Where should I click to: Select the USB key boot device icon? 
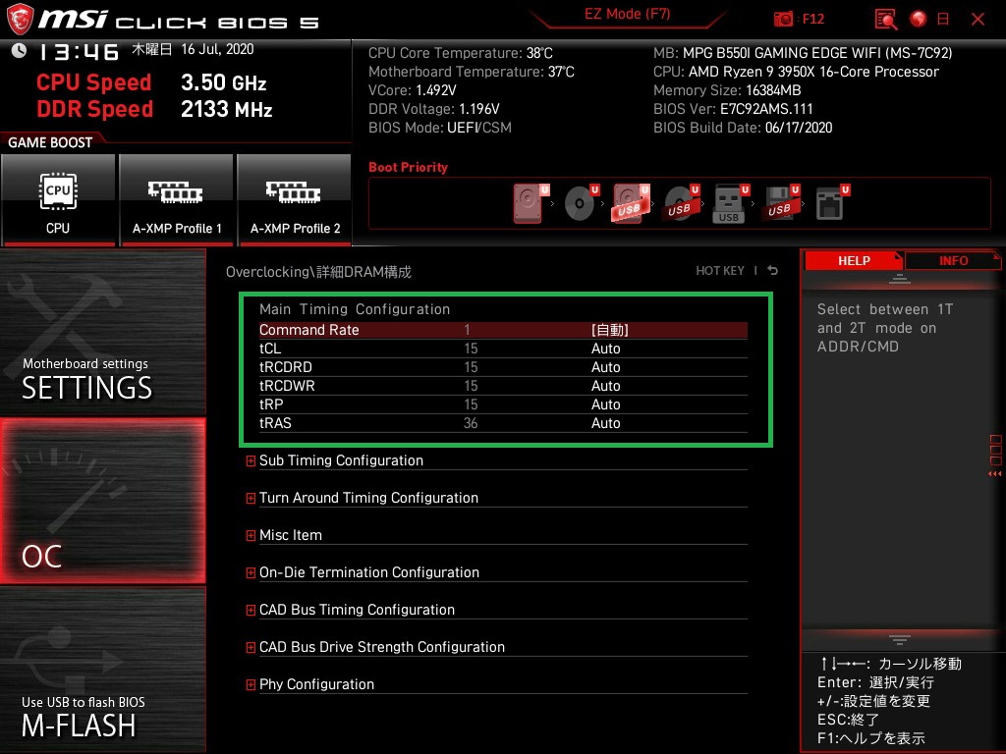pyautogui.click(x=731, y=203)
